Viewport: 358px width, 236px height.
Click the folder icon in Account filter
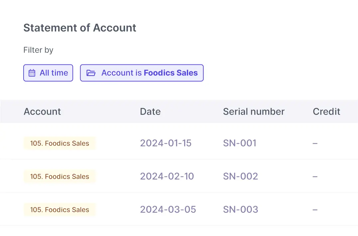[91, 73]
